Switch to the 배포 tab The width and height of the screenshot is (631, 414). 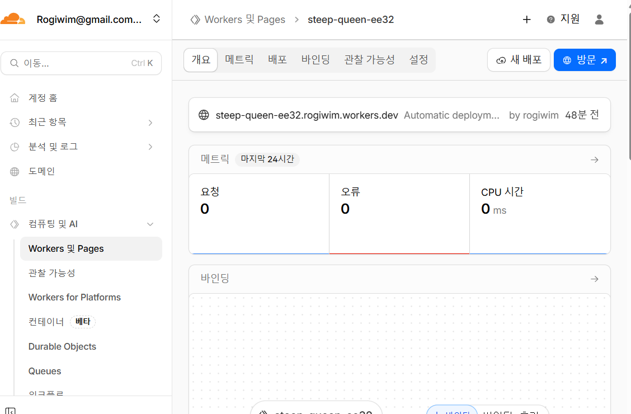[x=277, y=60]
